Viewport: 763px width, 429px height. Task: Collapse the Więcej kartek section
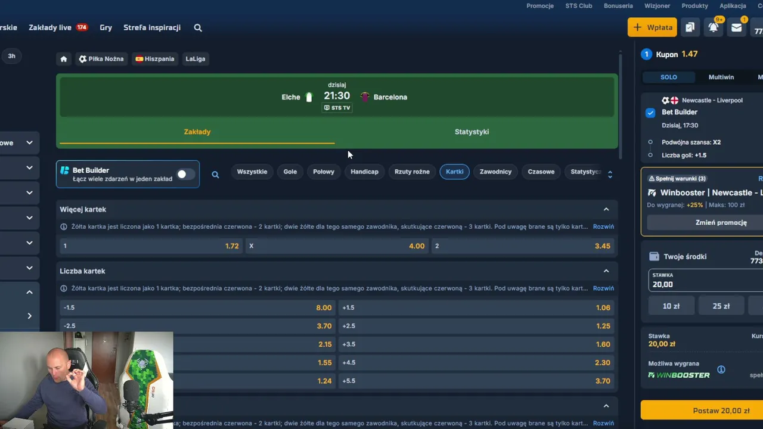coord(606,209)
